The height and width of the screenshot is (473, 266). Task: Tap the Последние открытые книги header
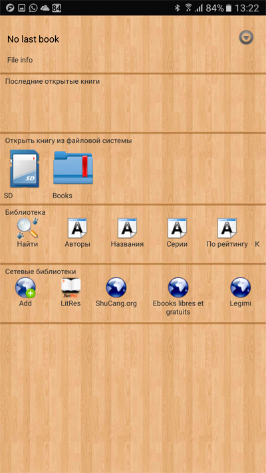click(53, 81)
